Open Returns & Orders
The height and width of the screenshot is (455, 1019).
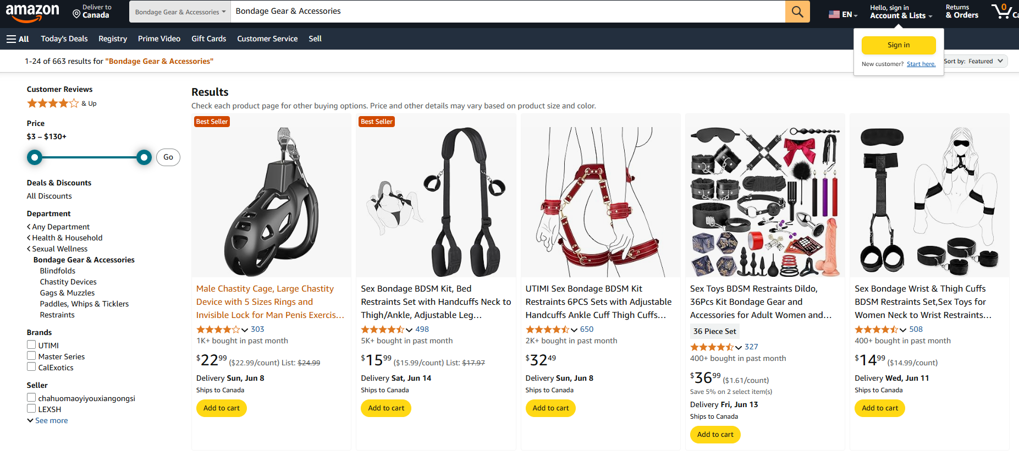point(961,11)
